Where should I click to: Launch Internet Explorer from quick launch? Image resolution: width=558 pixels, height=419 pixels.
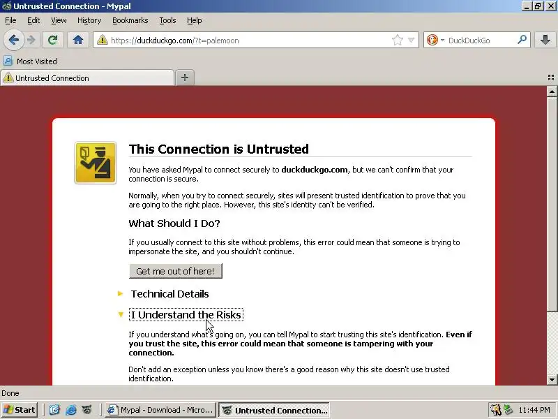point(71,410)
